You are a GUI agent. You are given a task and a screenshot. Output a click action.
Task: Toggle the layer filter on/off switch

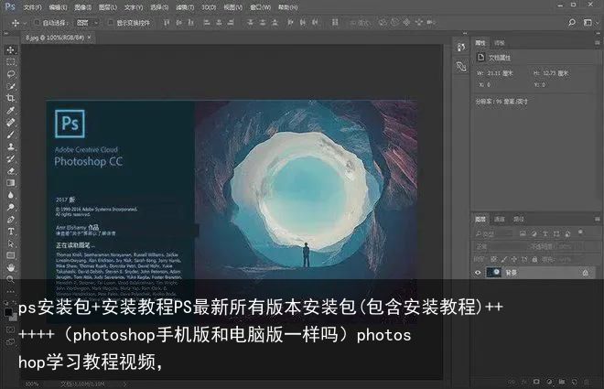point(580,232)
